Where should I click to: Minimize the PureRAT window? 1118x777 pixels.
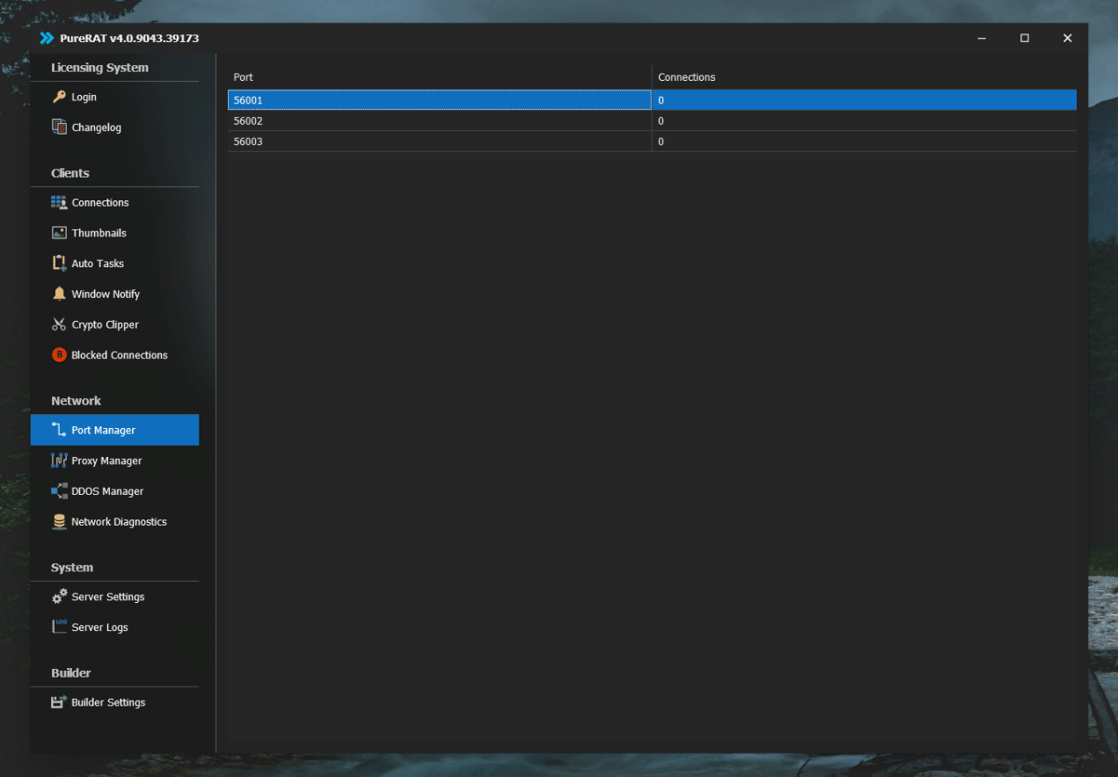point(982,38)
